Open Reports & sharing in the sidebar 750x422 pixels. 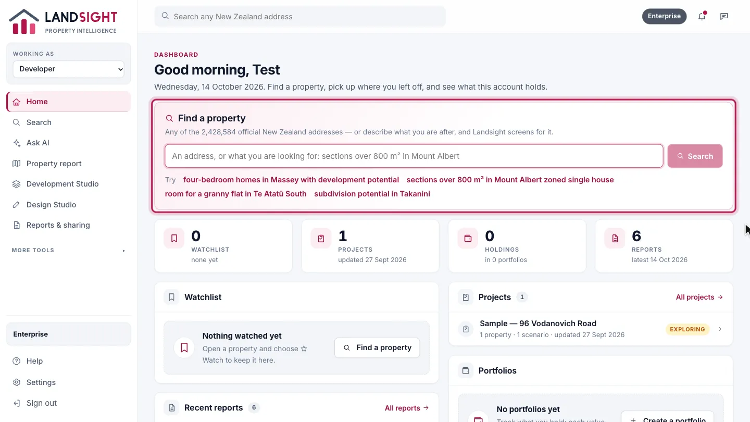69,225
